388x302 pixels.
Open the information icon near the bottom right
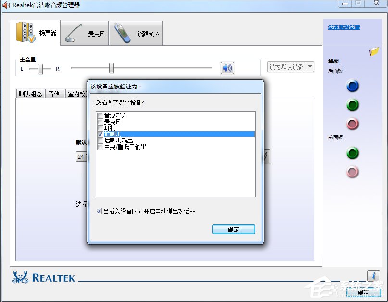point(374,276)
